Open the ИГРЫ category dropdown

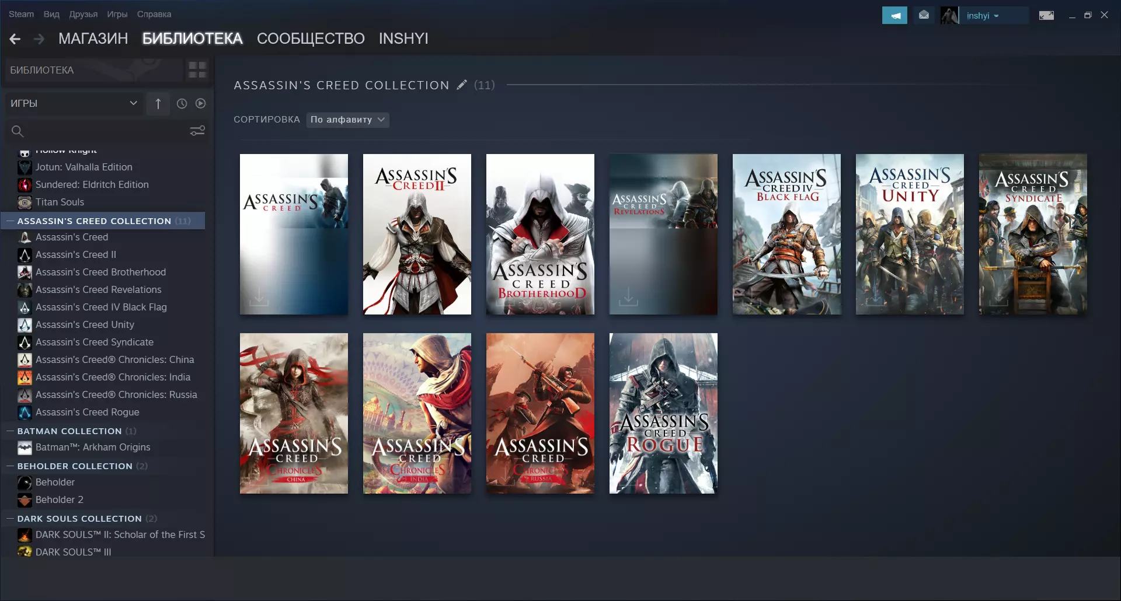[x=74, y=103]
